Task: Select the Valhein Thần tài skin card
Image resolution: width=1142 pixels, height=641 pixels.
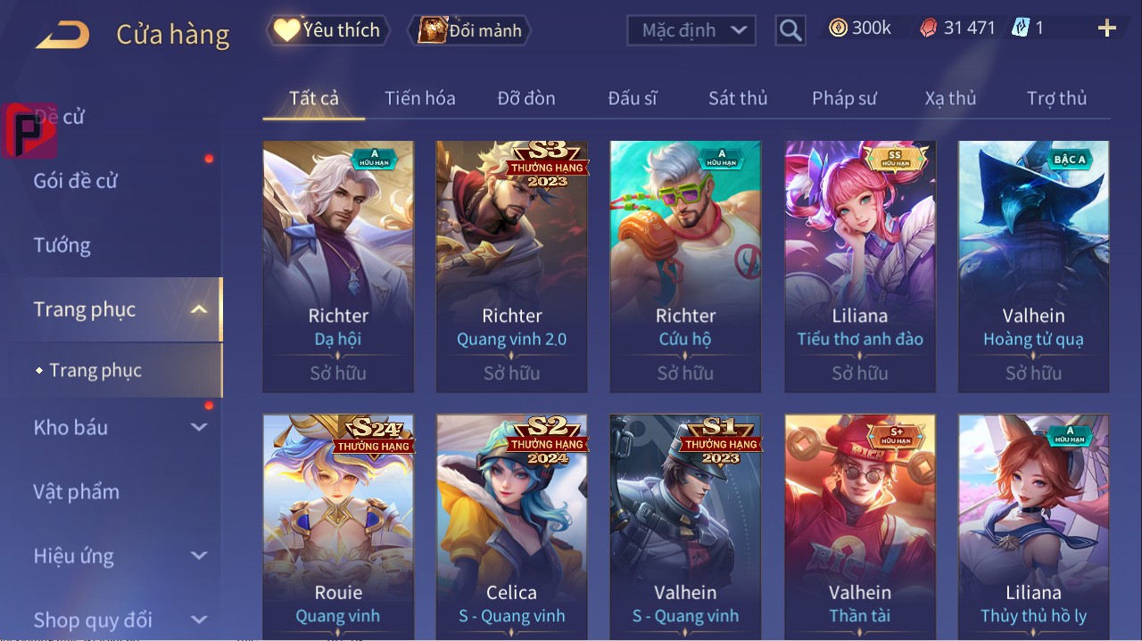Action: [x=860, y=526]
